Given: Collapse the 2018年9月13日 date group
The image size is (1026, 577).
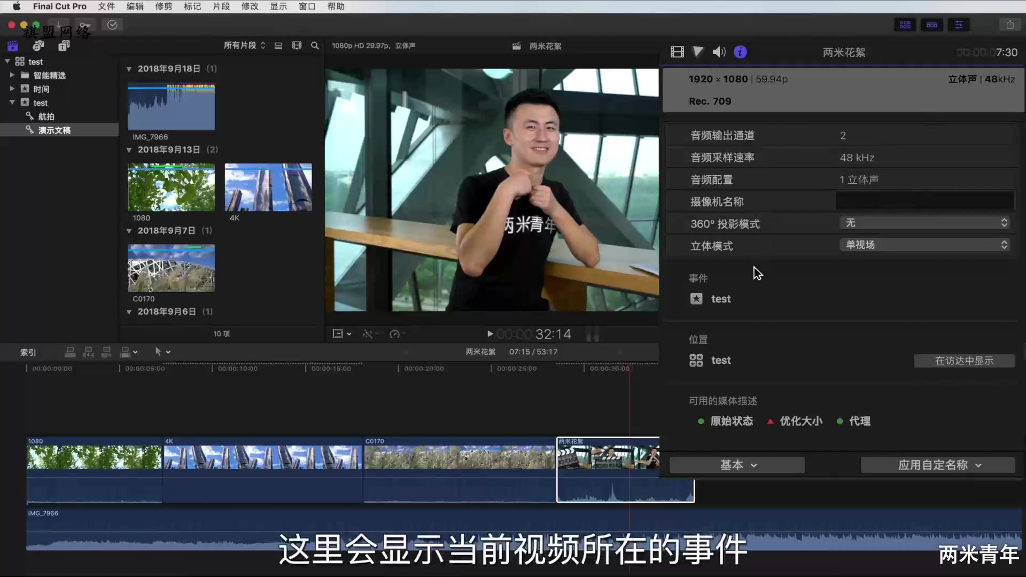Looking at the screenshot, I should pyautogui.click(x=129, y=150).
